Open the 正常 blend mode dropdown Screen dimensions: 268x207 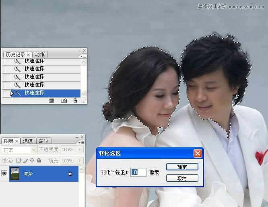(34, 150)
